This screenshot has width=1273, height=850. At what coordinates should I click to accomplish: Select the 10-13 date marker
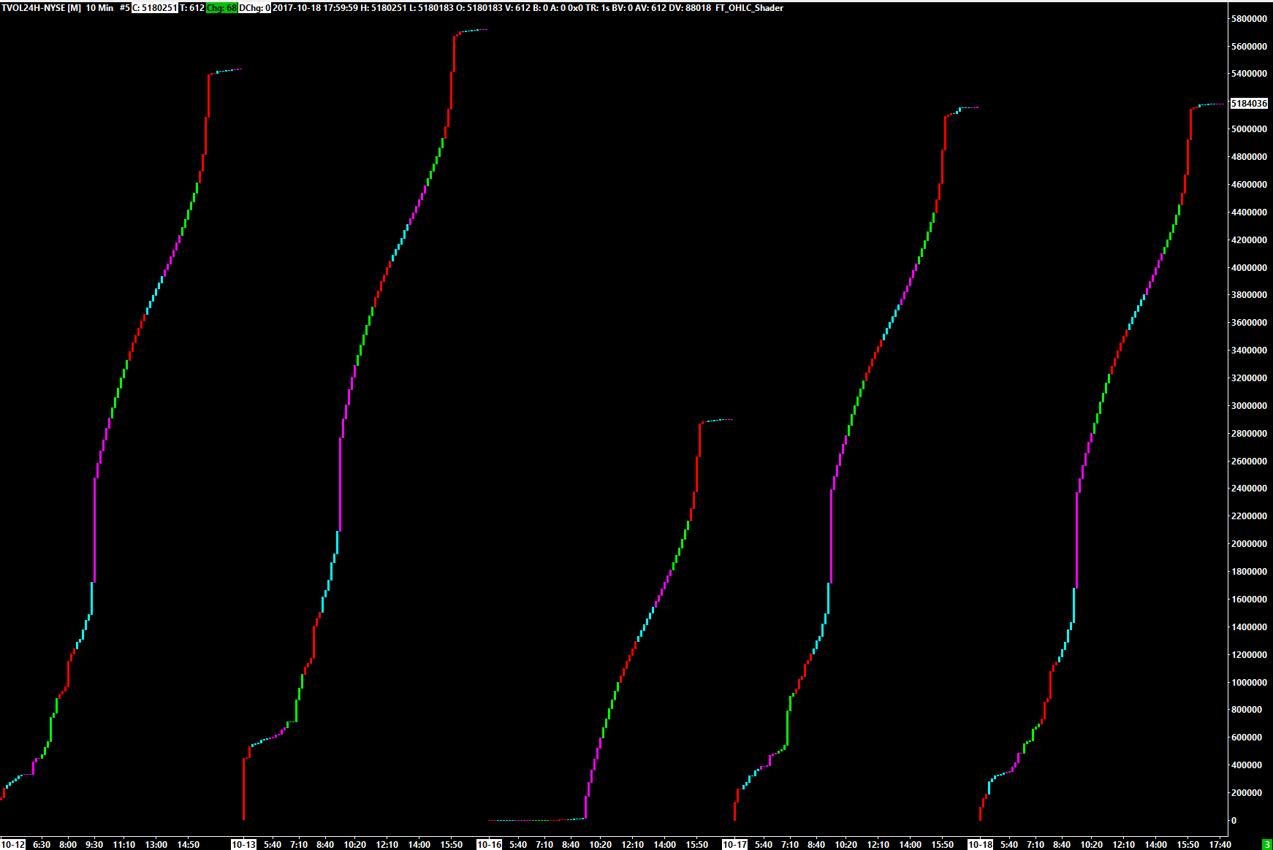click(x=243, y=845)
